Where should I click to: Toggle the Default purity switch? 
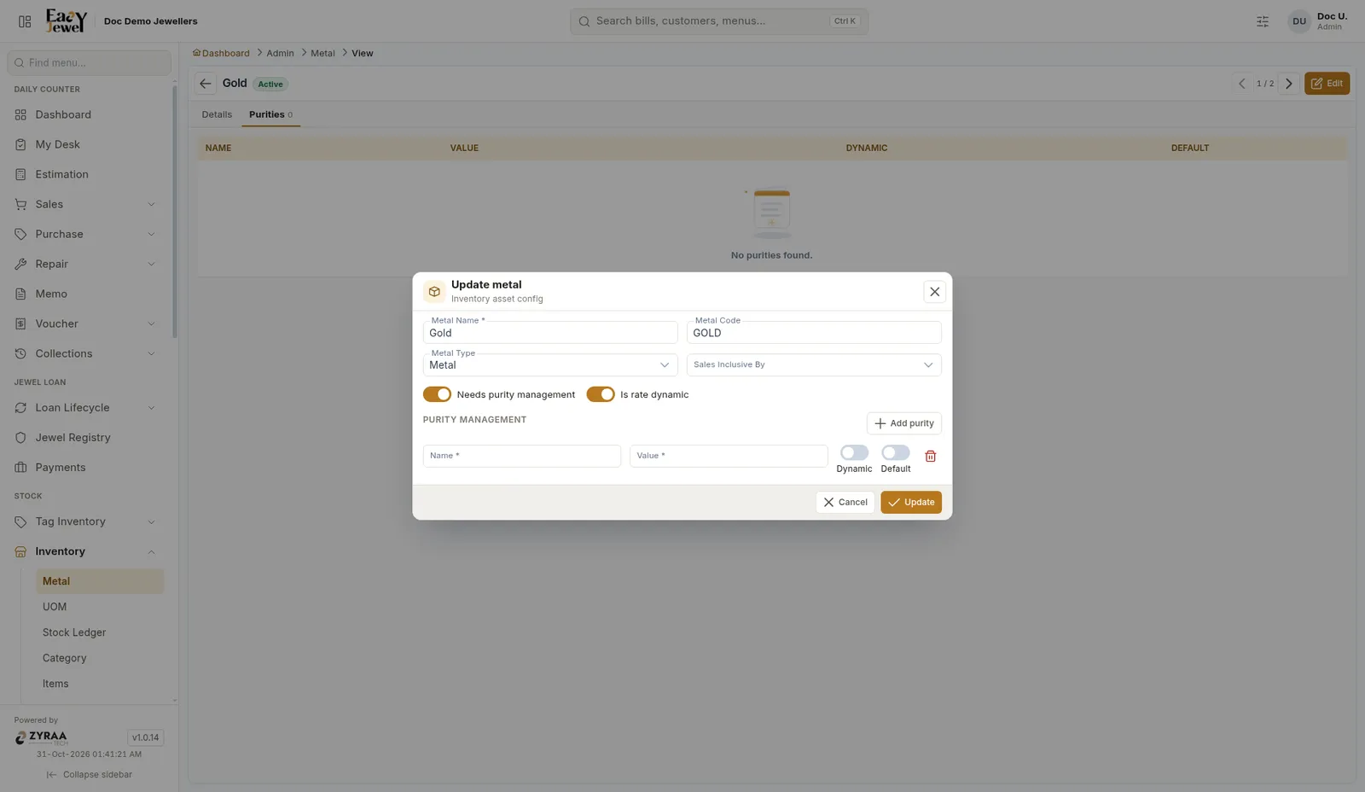896,452
